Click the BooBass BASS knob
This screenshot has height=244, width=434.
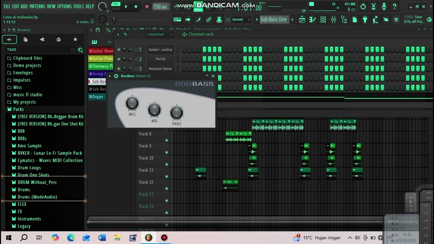coord(132,103)
